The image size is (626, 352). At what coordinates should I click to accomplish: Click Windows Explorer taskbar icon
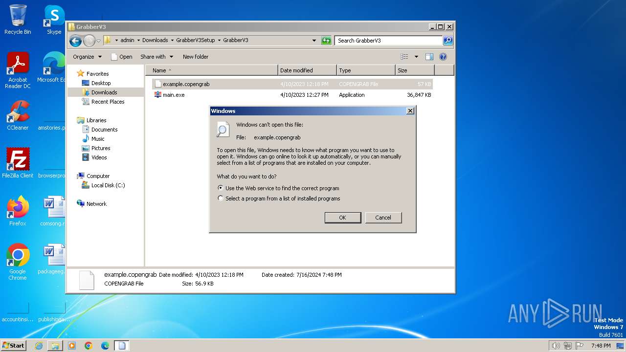(x=55, y=346)
